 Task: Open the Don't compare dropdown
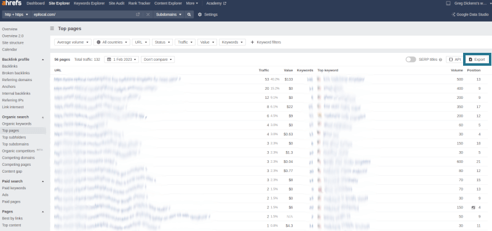click(157, 59)
